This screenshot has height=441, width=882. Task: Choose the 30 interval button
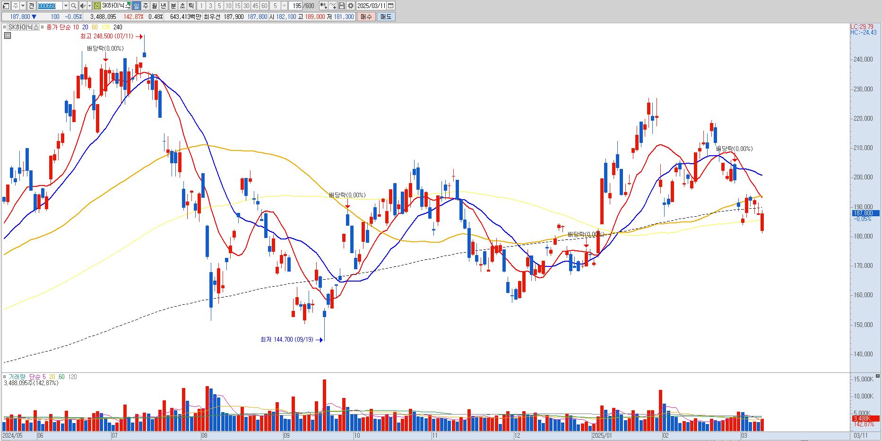tap(246, 6)
